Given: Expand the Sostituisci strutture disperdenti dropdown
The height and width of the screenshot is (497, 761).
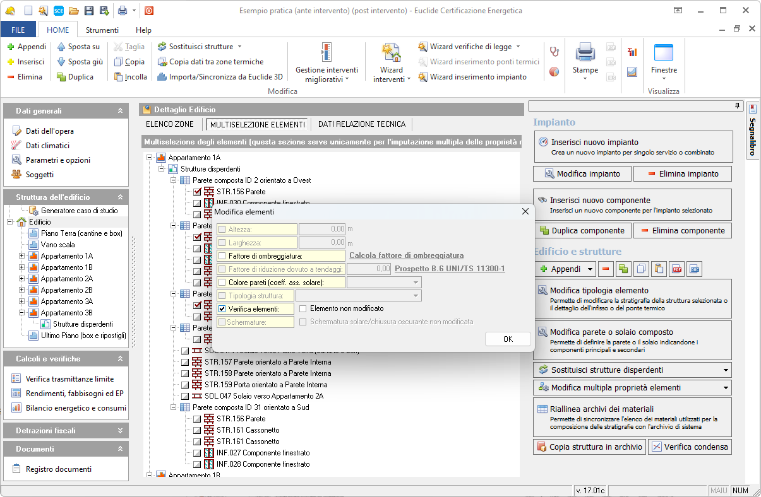Looking at the screenshot, I should tap(726, 370).
